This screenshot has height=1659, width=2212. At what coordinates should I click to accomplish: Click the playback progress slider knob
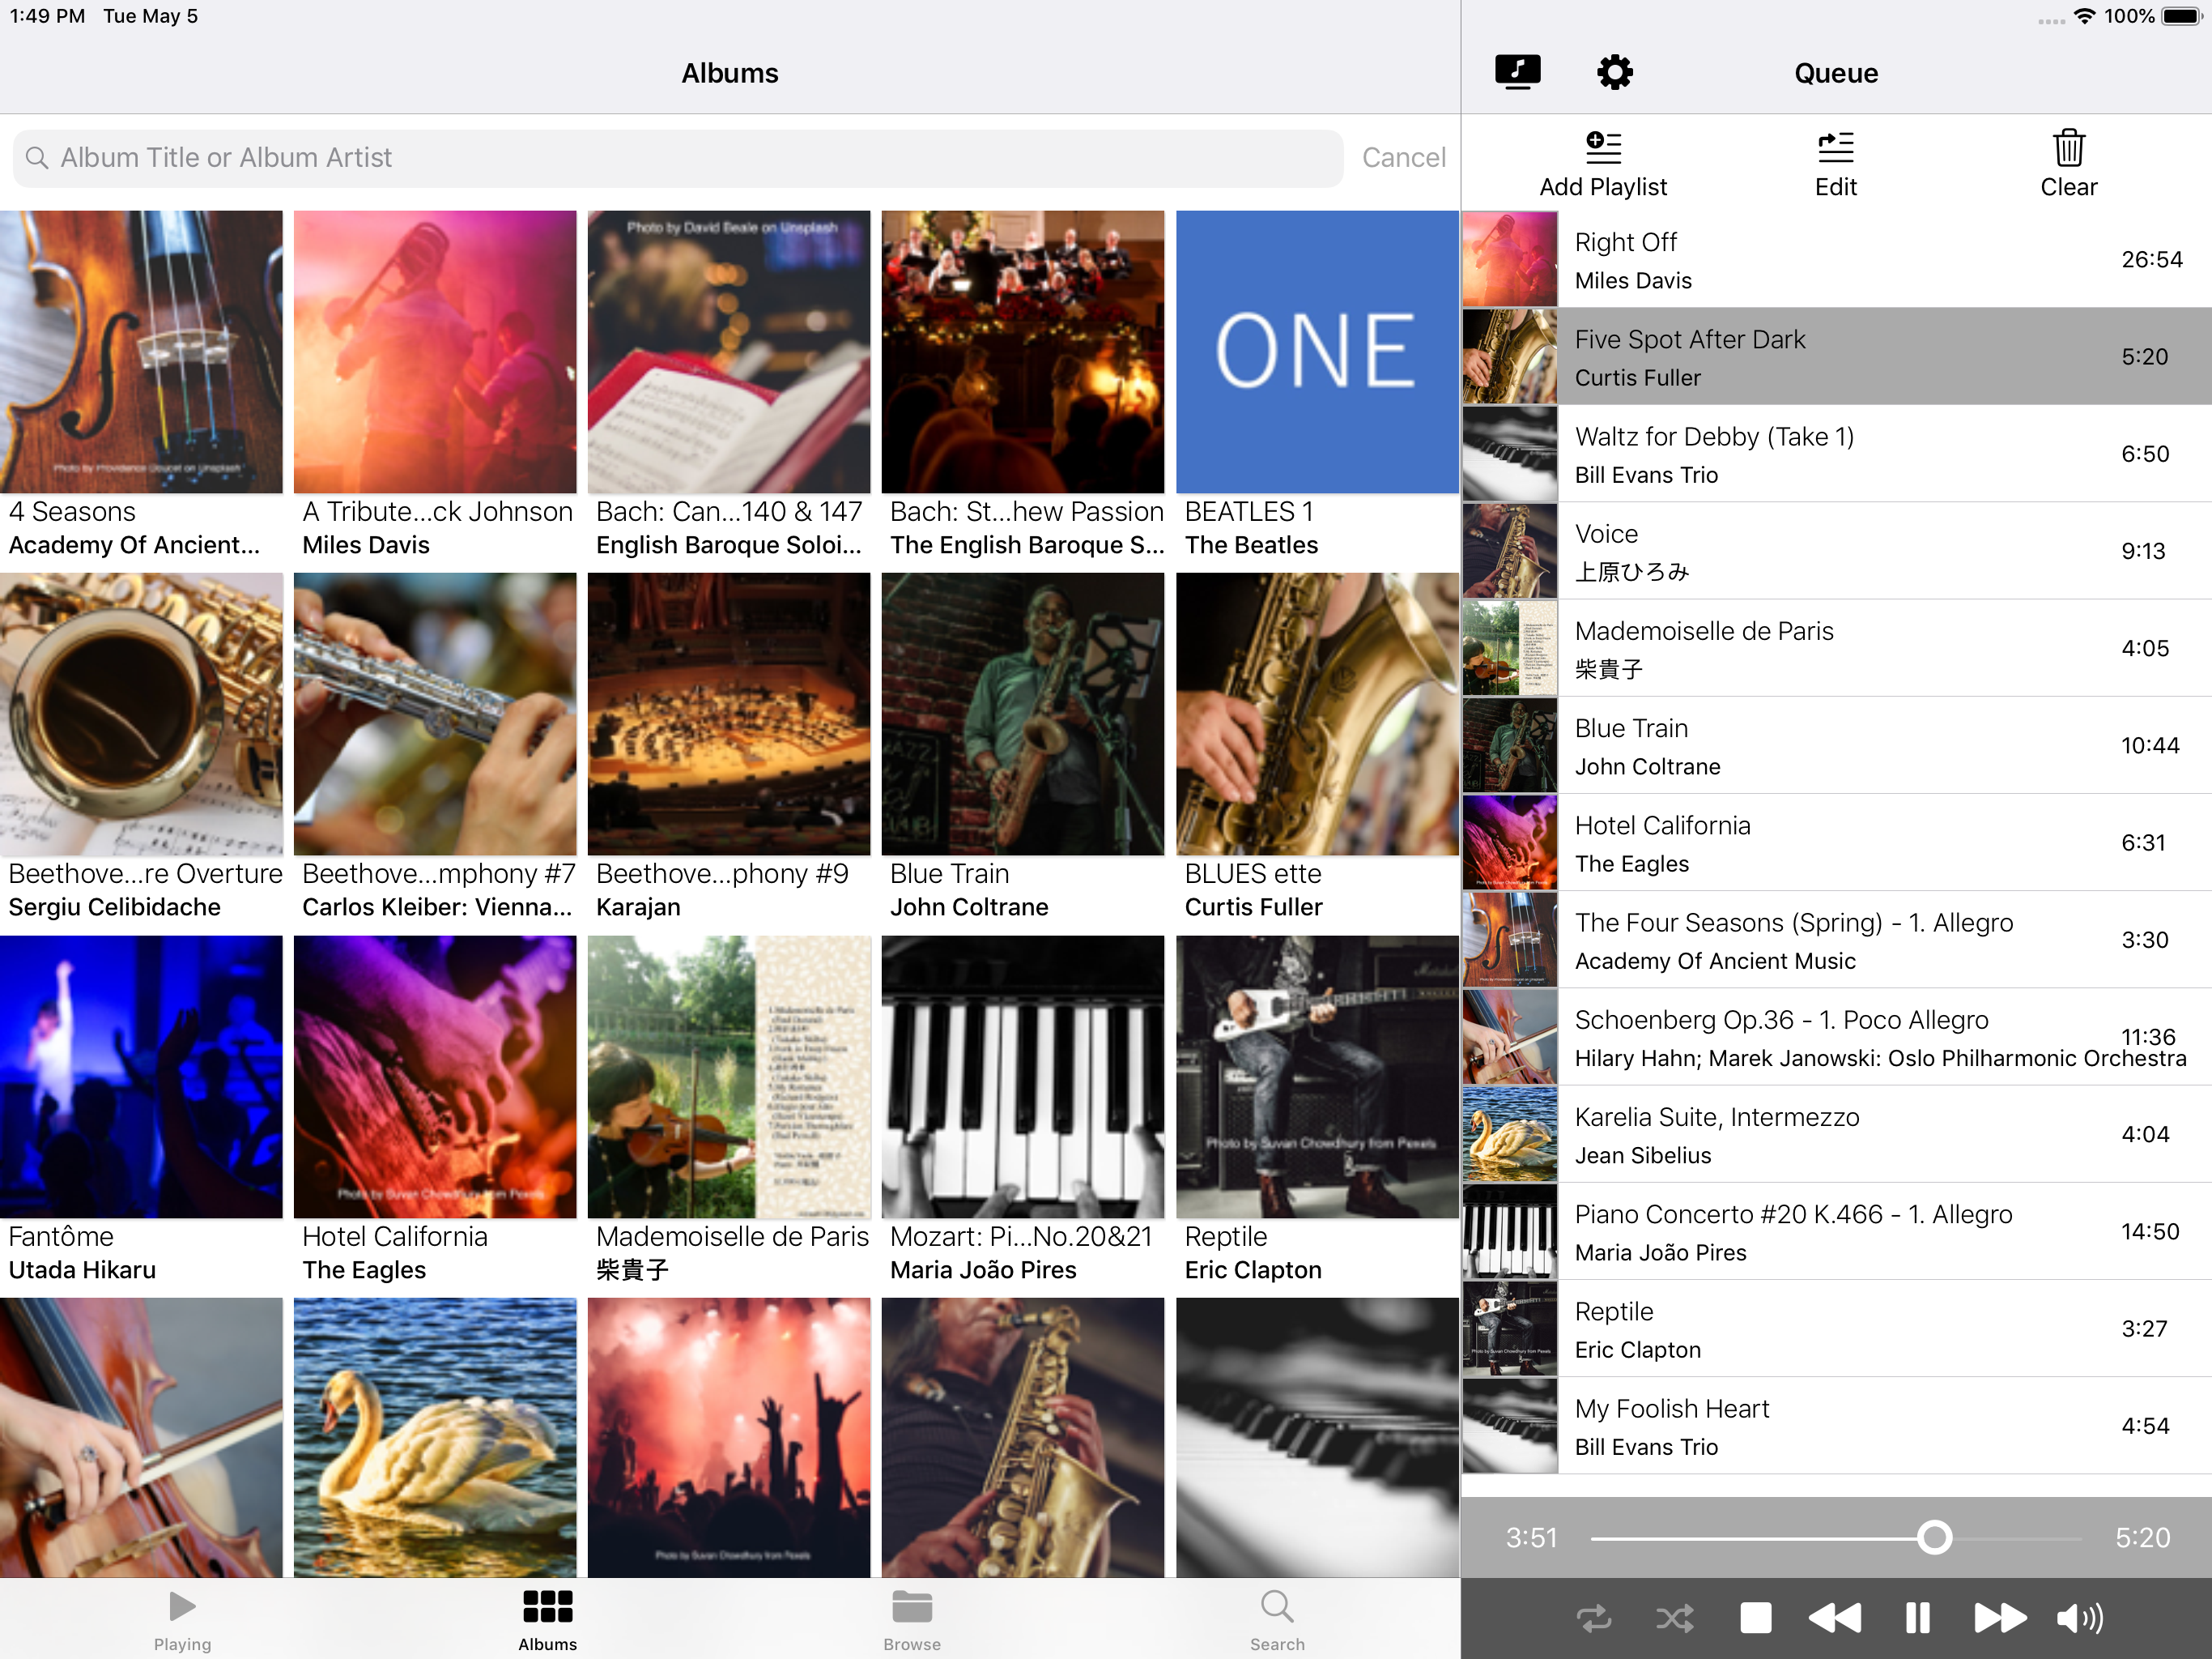pyautogui.click(x=1934, y=1537)
